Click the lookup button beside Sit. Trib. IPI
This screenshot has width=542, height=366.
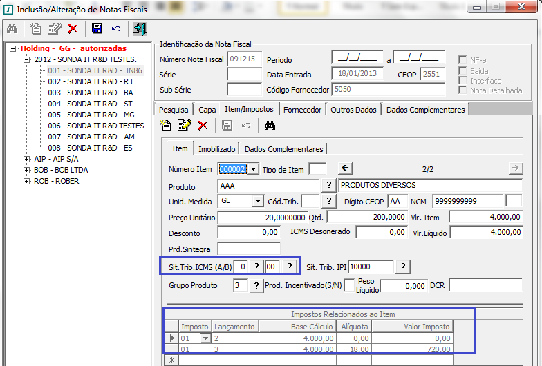point(403,267)
